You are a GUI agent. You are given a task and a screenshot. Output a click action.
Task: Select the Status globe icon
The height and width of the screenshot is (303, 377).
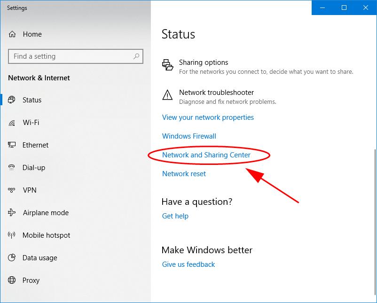pos(12,100)
